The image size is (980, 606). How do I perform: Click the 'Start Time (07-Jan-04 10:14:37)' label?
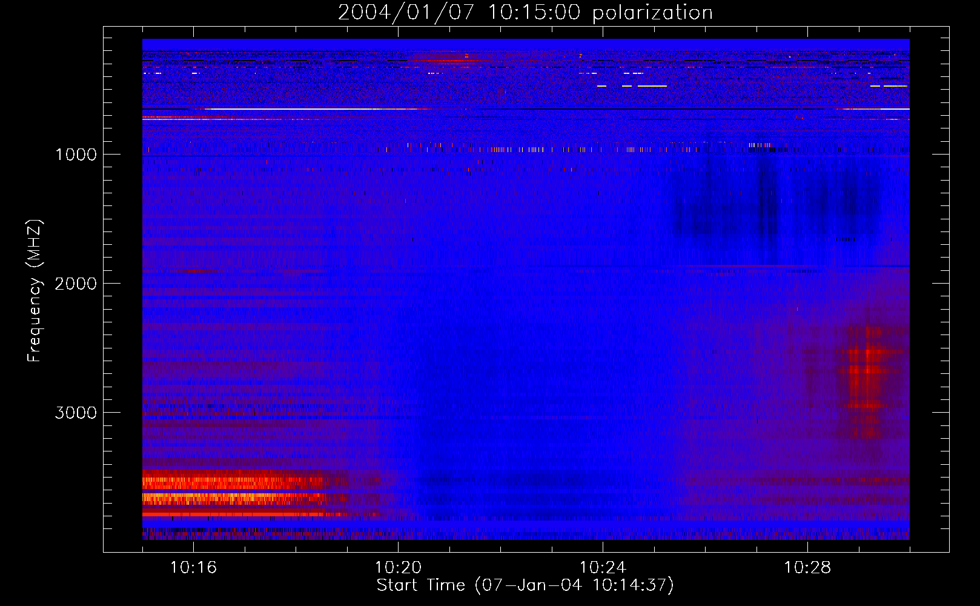coord(525,585)
